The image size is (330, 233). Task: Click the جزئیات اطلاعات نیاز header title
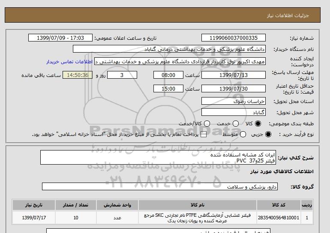288,15
